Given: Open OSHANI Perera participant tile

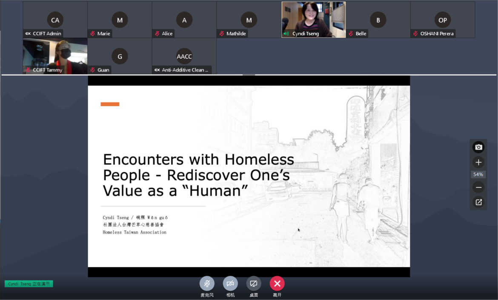Looking at the screenshot, I should (x=443, y=20).
